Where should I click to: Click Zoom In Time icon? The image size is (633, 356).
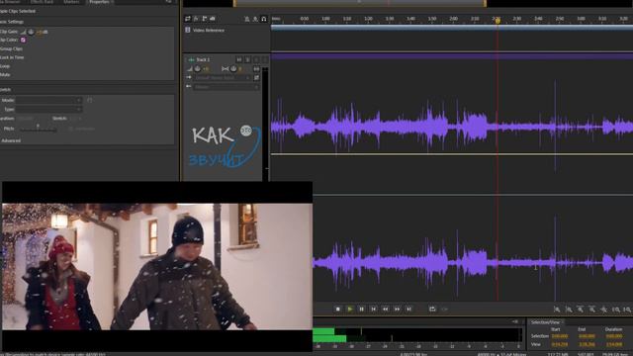[581, 310]
